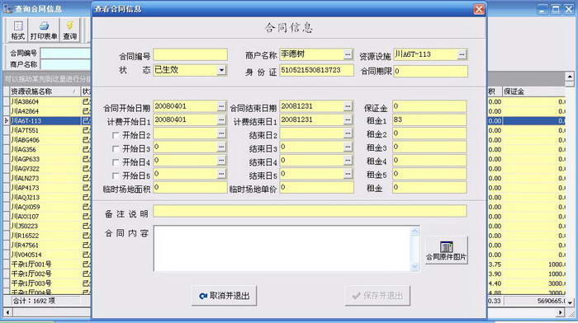Click the 租金2 input field
Image resolution: width=578 pixels, height=323 pixels.
pos(429,133)
